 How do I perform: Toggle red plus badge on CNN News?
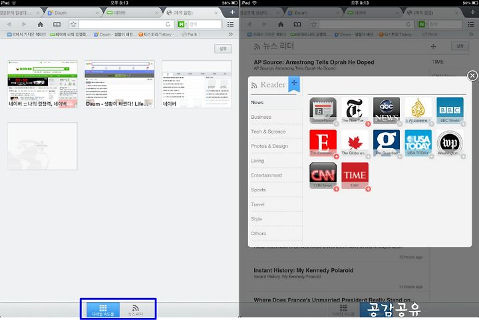(337, 189)
